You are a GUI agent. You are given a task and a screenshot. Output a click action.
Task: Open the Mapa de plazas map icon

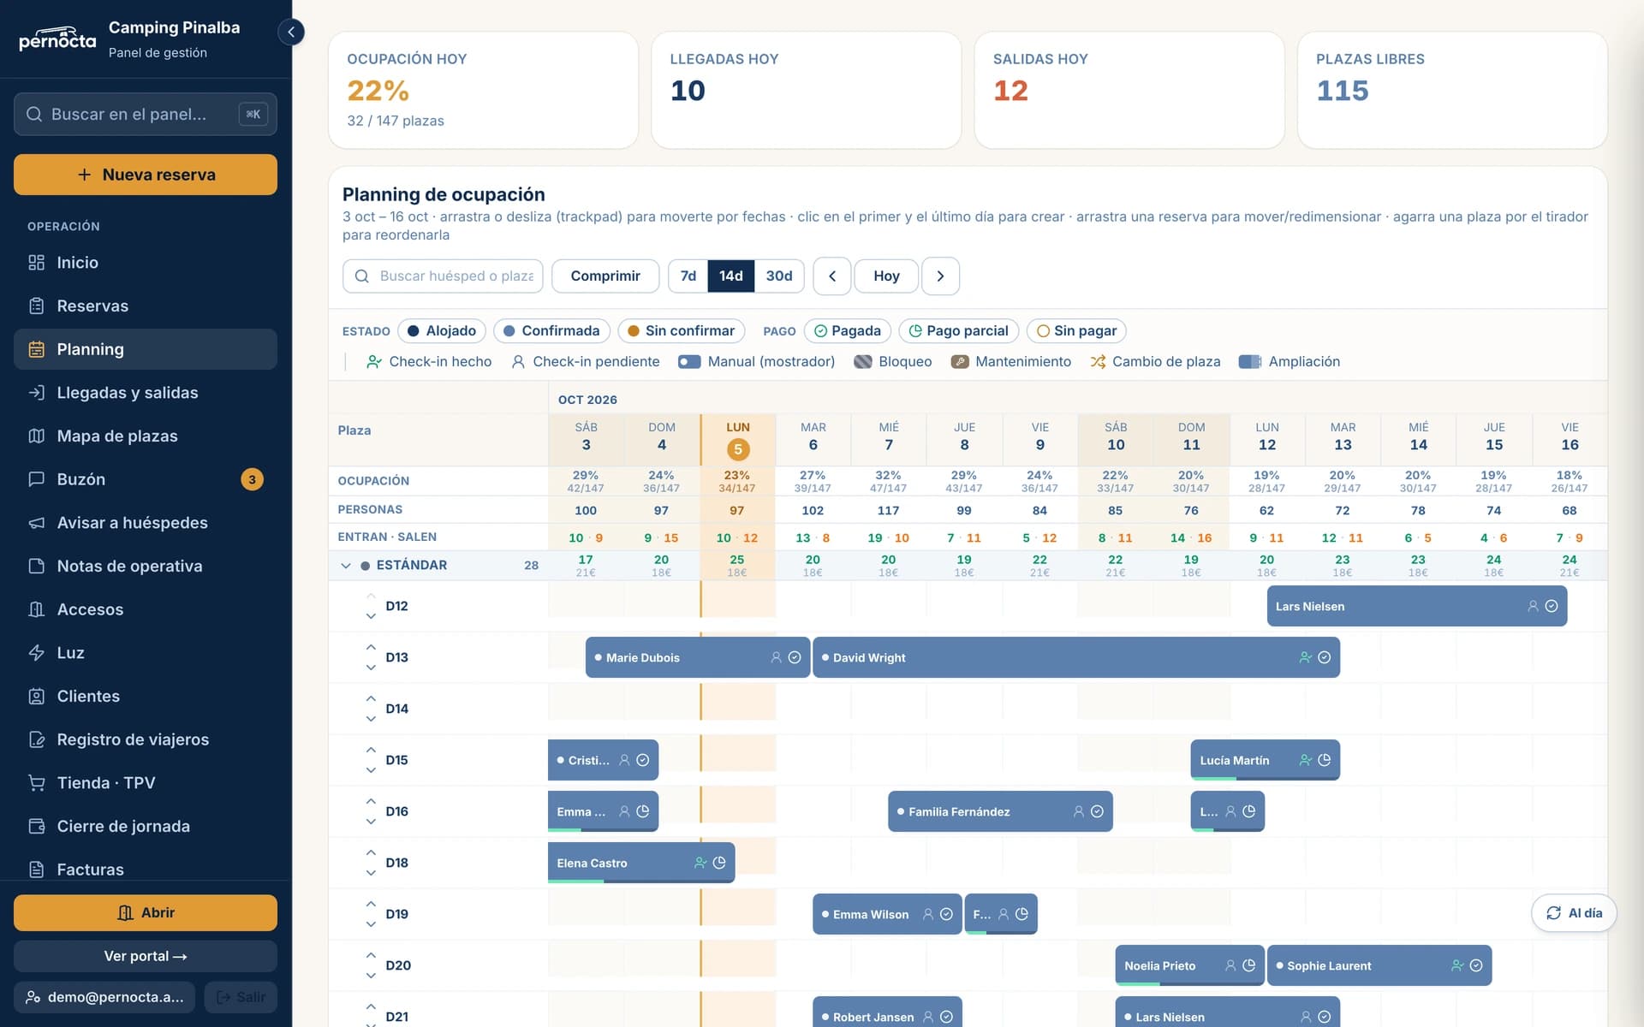tap(36, 436)
